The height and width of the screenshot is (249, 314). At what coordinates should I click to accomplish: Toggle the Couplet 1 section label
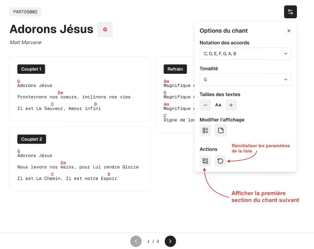pyautogui.click(x=31, y=69)
